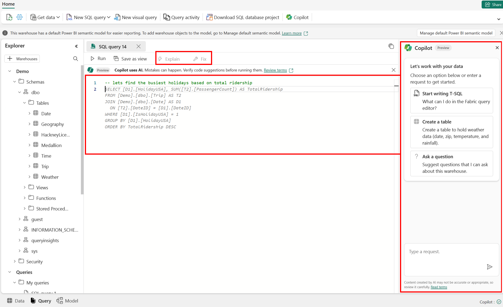Dismiss the Copilot uses AI banner
503x307 pixels.
[x=393, y=70]
